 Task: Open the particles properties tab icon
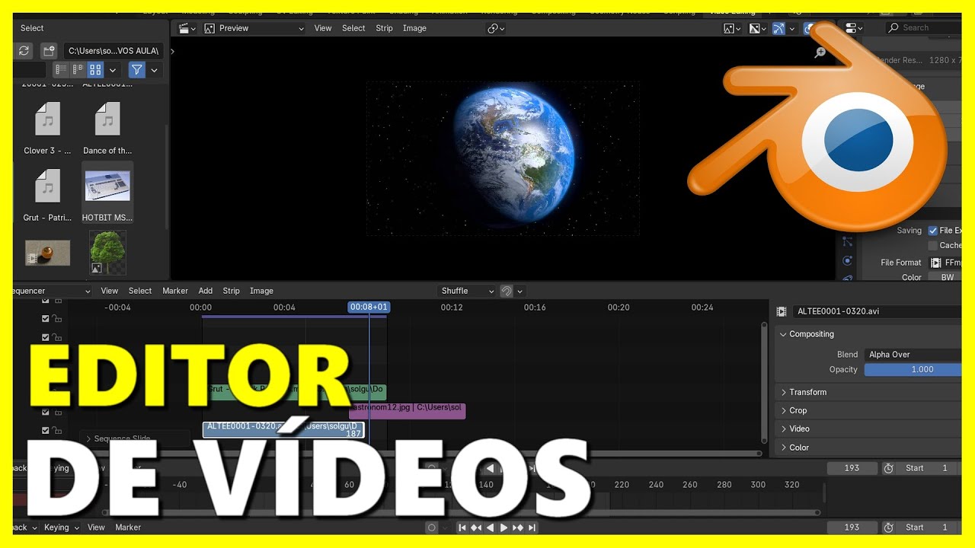click(848, 242)
